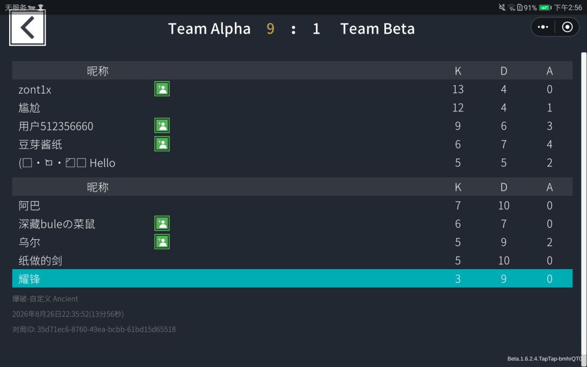The width and height of the screenshot is (587, 367).
Task: Go back using the left arrow icon
Action: pos(27,28)
